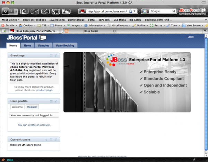Close the JBoss Portal browser tab
Viewport: 208px width, 162px height.
tap(114, 31)
